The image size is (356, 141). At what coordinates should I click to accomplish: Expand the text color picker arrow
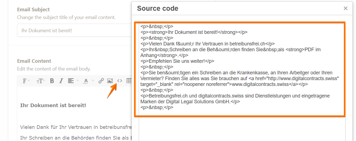93,81
